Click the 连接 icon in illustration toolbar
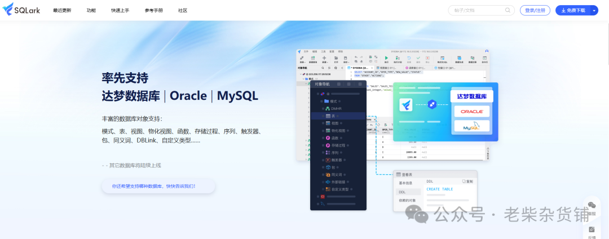This screenshot has height=239, width=609. (x=302, y=58)
